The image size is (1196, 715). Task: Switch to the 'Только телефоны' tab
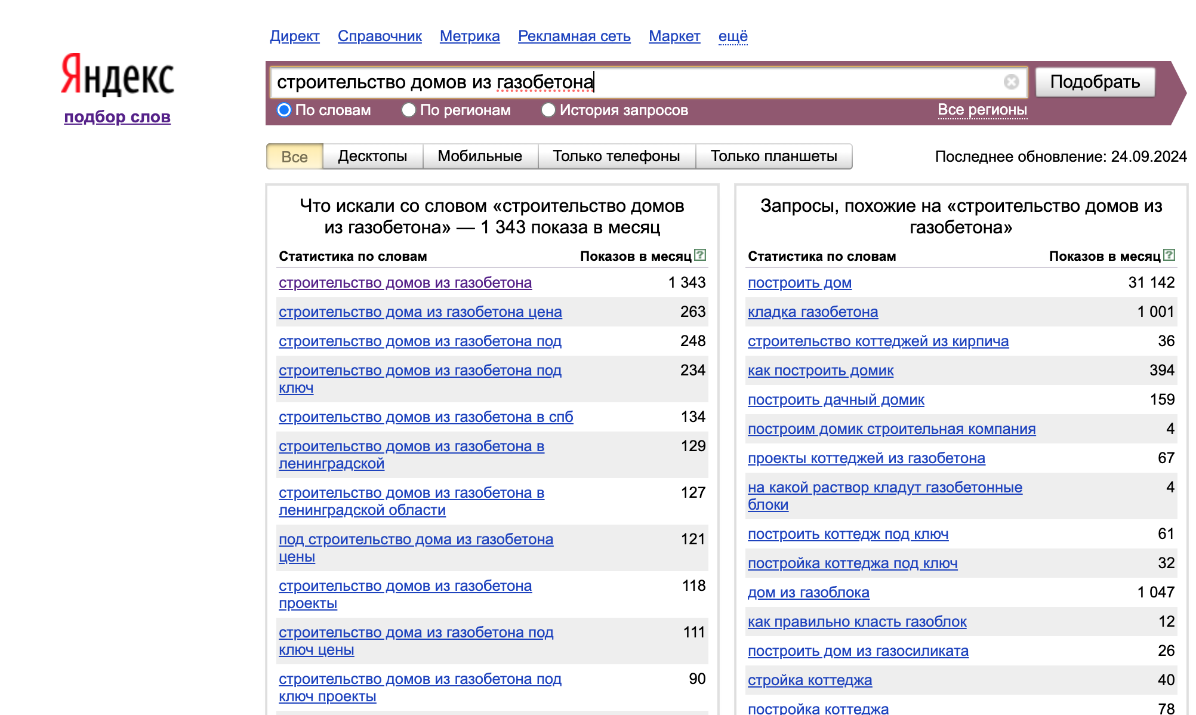pyautogui.click(x=617, y=156)
